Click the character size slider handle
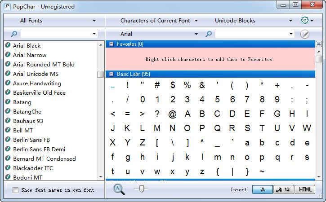Screen dimensions: 326x202 coord(141,189)
